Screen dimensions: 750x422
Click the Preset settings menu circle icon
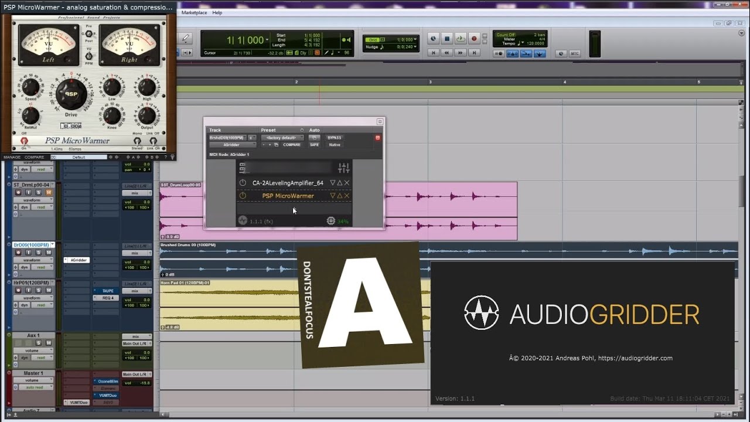tap(302, 130)
